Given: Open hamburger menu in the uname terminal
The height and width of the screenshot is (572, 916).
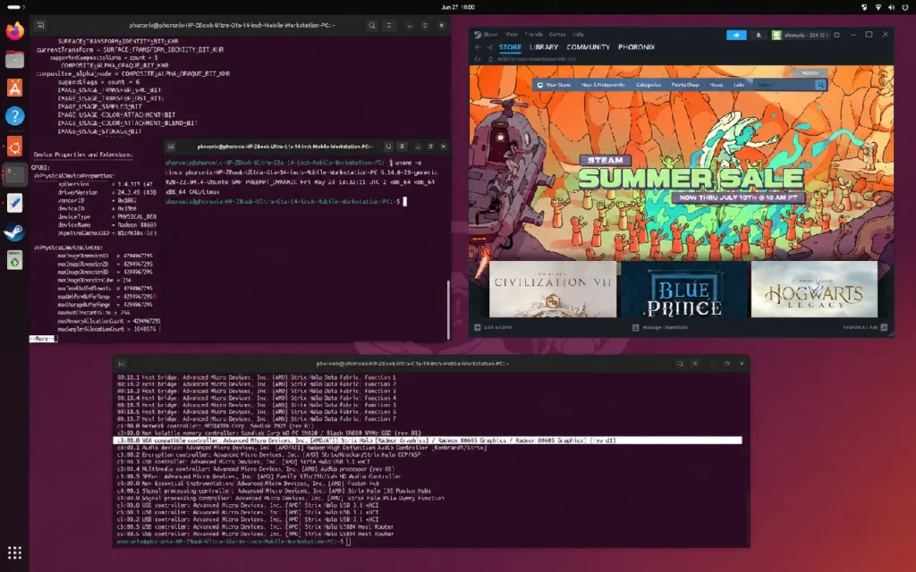Looking at the screenshot, I should click(402, 147).
